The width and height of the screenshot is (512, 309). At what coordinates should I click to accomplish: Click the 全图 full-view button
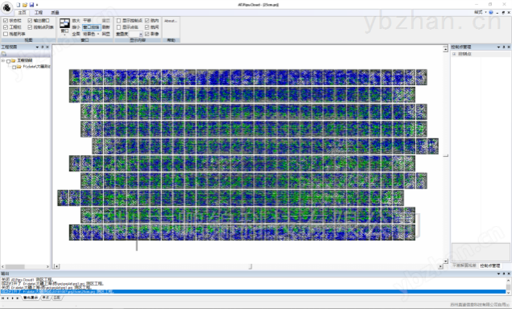(76, 34)
